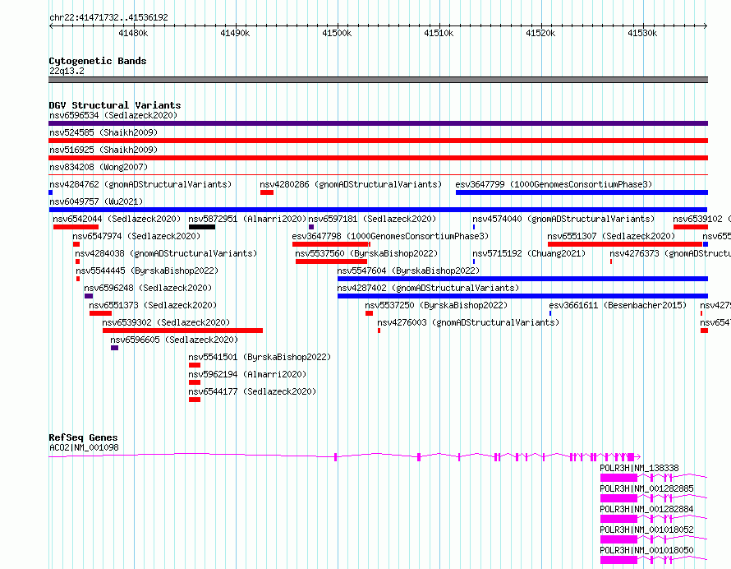
Task: Click the 41500k ruler position mark
Action: pyautogui.click(x=337, y=33)
